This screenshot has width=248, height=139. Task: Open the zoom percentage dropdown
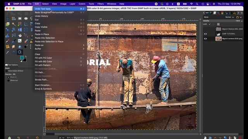coord(70,138)
